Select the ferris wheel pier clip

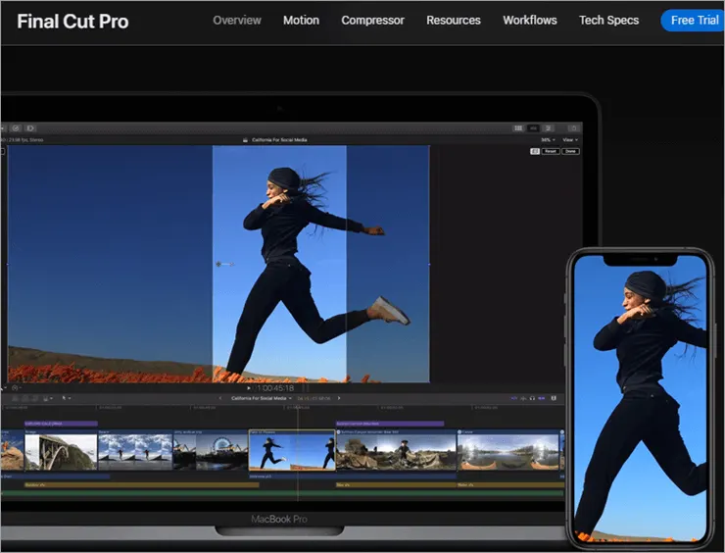click(x=211, y=450)
